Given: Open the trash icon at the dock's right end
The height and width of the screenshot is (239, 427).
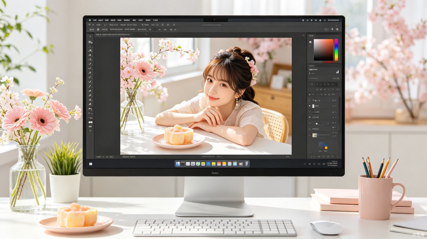Looking at the screenshot, I should [246, 164].
